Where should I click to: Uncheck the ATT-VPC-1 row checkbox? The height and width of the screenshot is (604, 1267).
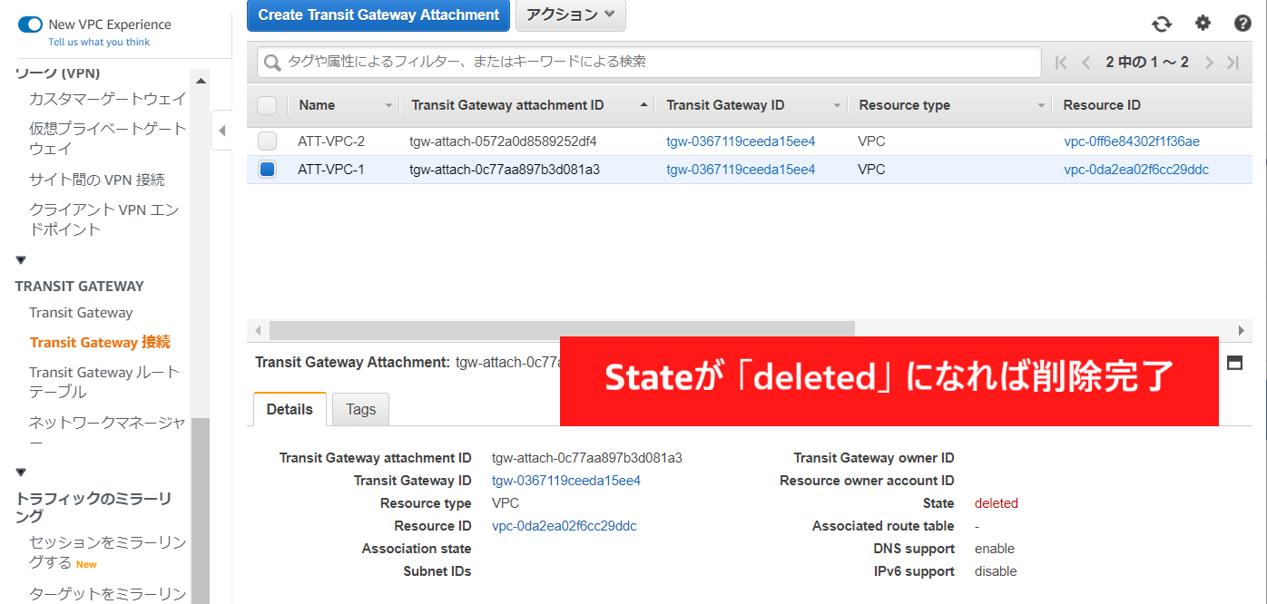pyautogui.click(x=267, y=170)
